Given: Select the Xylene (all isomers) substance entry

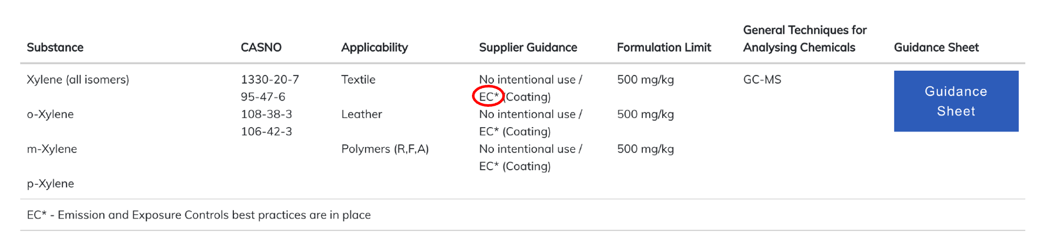Looking at the screenshot, I should (78, 80).
